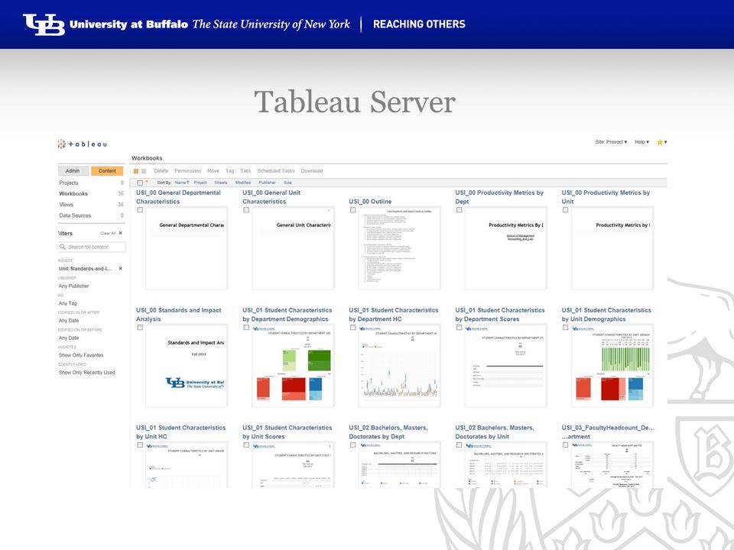Click Show Only Favorites filter
The width and height of the screenshot is (734, 550).
coord(81,355)
